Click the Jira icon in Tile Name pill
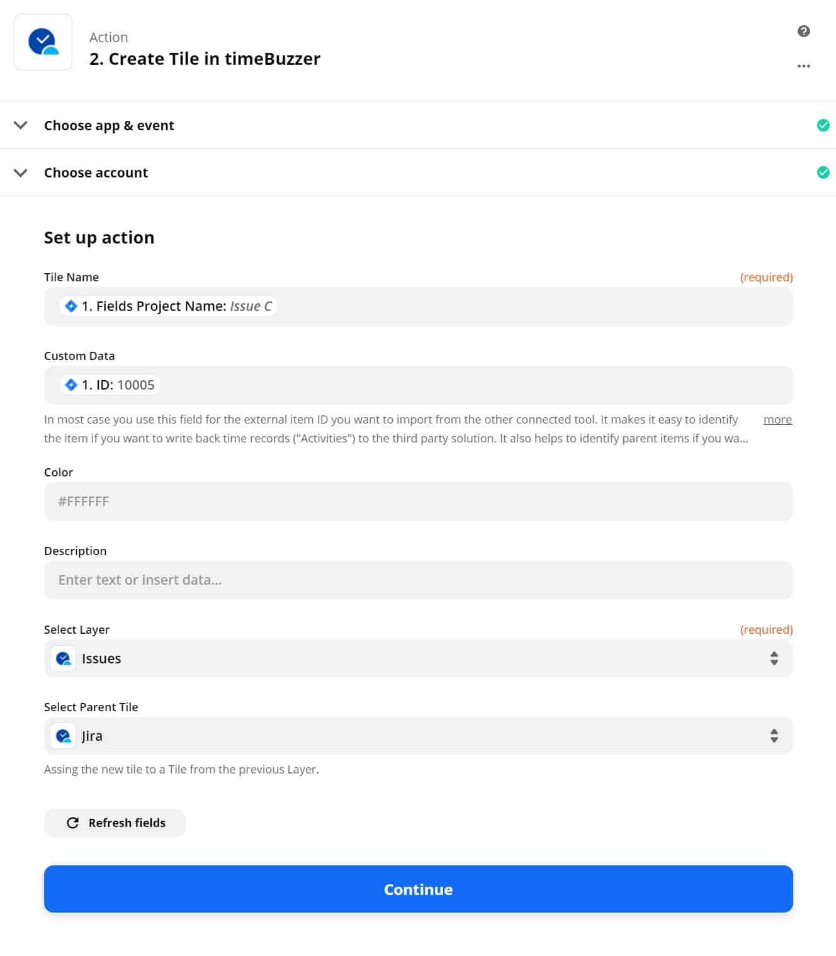Image resolution: width=836 pixels, height=956 pixels. pyautogui.click(x=71, y=306)
